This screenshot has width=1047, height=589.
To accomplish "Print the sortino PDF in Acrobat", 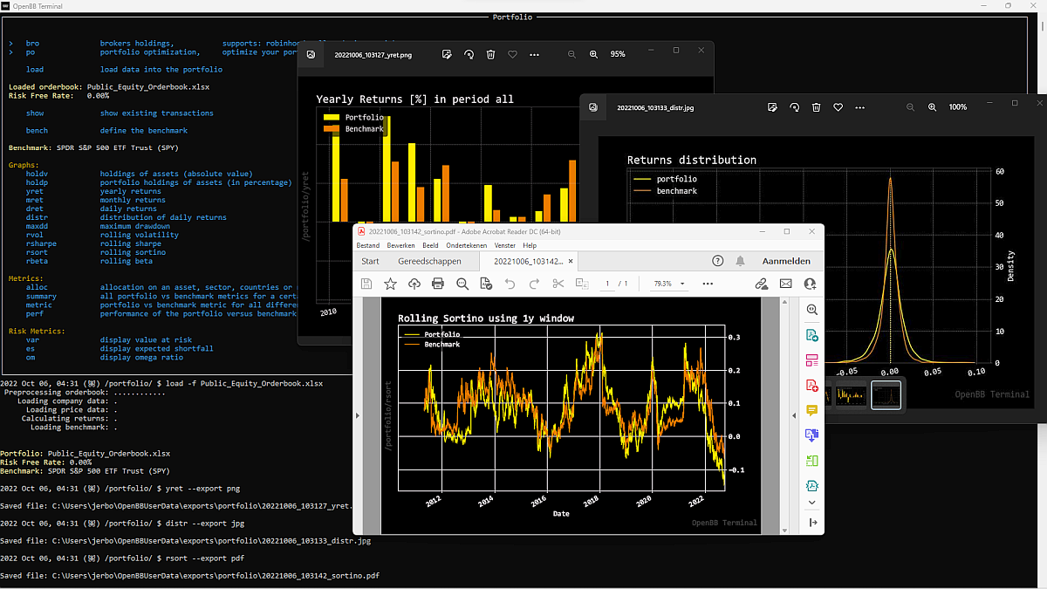I will click(438, 284).
